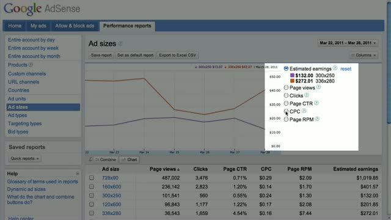Open Entire account by month report
Viewport: 391px width, 220px height.
point(34,56)
